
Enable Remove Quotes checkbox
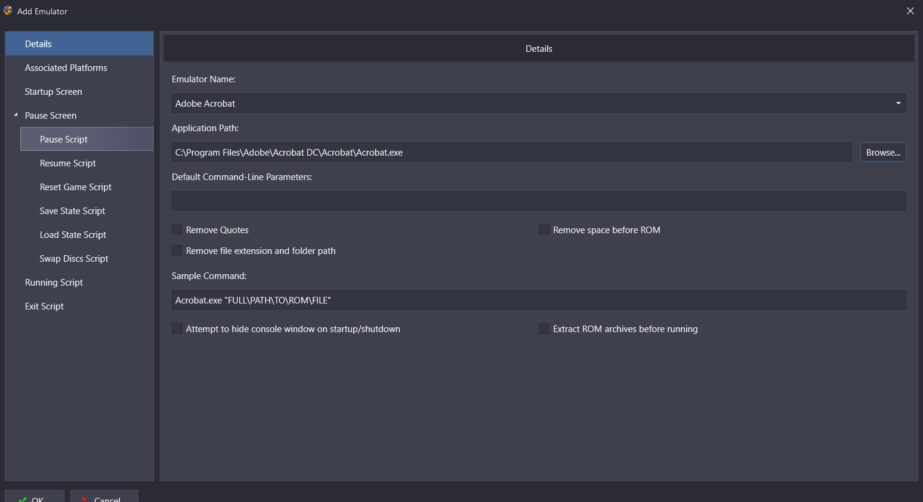pyautogui.click(x=177, y=230)
